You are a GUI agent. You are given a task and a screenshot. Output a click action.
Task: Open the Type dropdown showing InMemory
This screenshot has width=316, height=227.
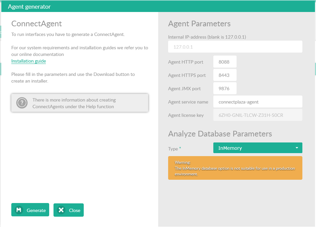[x=258, y=148]
